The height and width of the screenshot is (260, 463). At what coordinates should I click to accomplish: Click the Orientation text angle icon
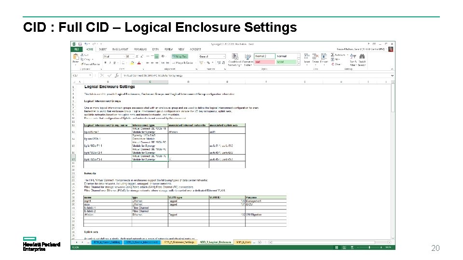point(163,56)
